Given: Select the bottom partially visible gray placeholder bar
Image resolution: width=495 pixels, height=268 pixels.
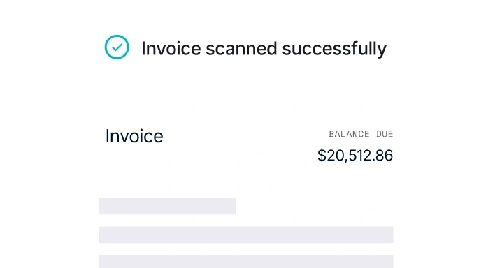Looking at the screenshot, I should pos(246,262).
